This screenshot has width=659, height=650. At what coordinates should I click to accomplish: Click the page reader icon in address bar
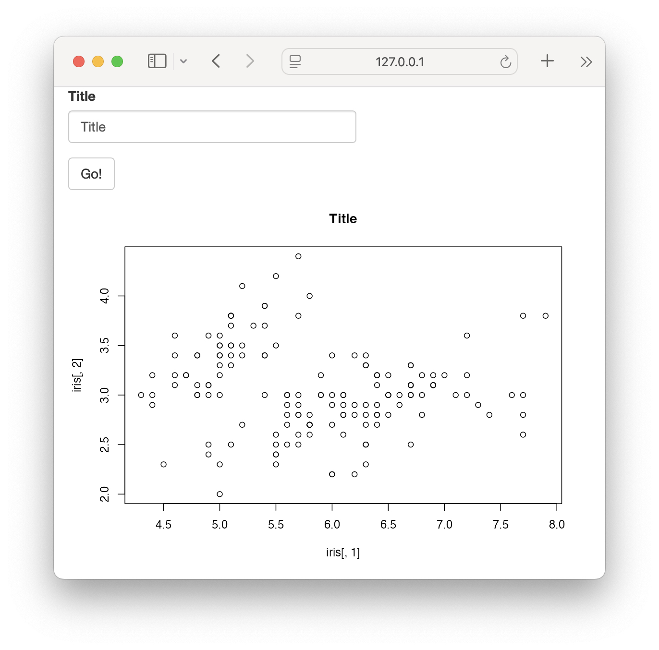coord(295,61)
